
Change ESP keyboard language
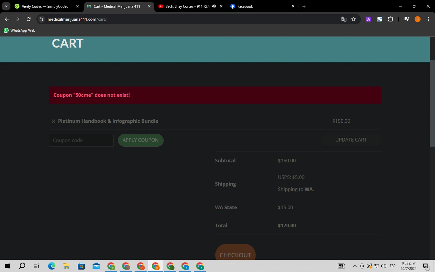(x=393, y=266)
